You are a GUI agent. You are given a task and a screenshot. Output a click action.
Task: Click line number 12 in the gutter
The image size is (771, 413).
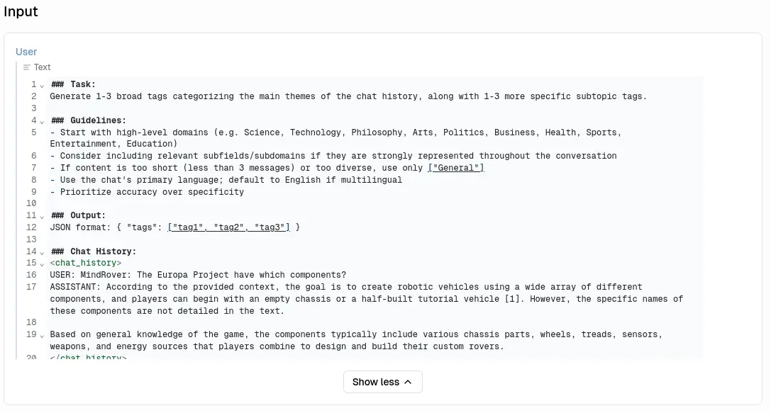pyautogui.click(x=31, y=227)
